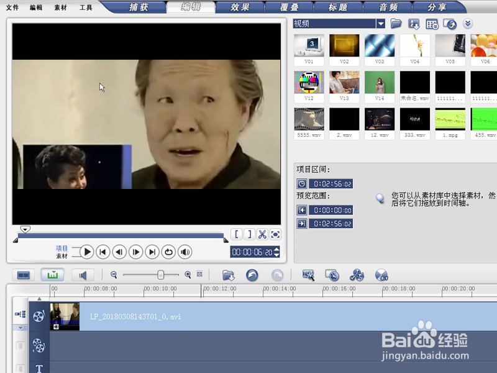The width and height of the screenshot is (497, 373).
Task: Adjust the timecode stepper arrows
Action: tap(276, 252)
